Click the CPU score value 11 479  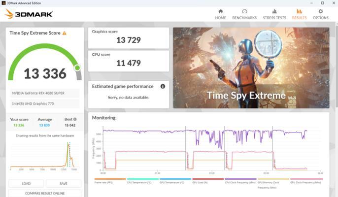click(x=129, y=63)
